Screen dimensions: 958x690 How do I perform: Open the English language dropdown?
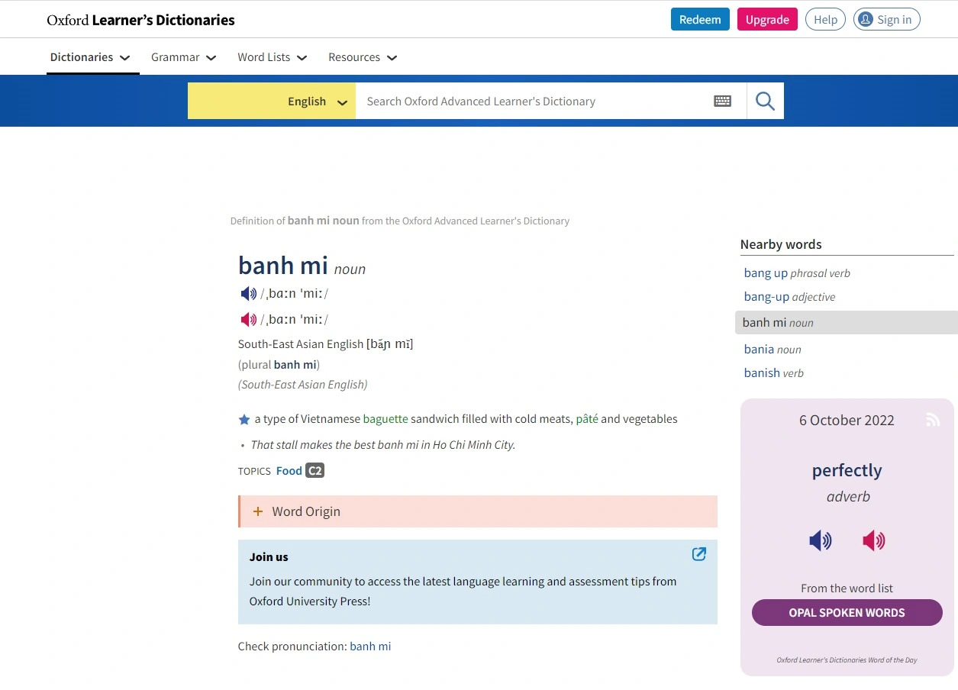pyautogui.click(x=316, y=100)
